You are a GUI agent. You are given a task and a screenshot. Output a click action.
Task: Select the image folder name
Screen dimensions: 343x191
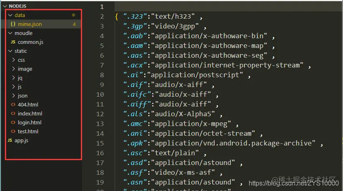(x=25, y=69)
